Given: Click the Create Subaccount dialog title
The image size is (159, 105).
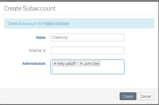Looking at the screenshot, I should [30, 8].
